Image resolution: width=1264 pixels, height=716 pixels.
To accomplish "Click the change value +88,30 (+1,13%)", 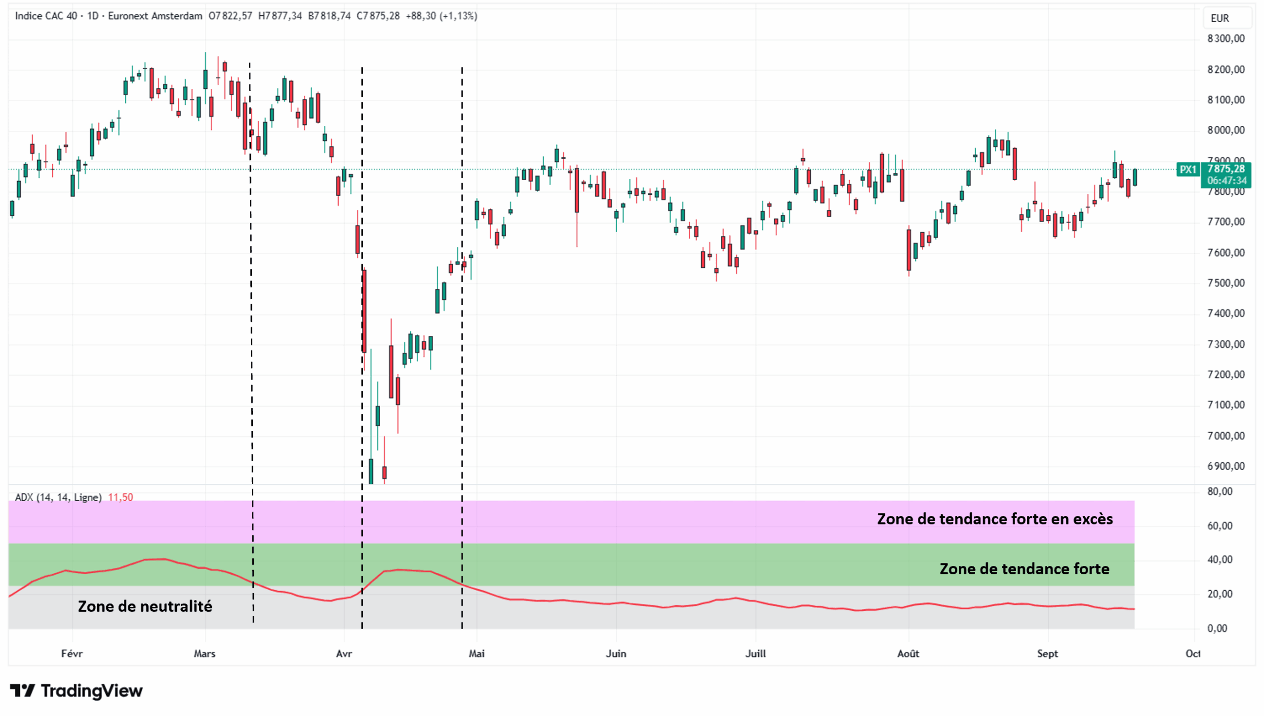I will [441, 16].
